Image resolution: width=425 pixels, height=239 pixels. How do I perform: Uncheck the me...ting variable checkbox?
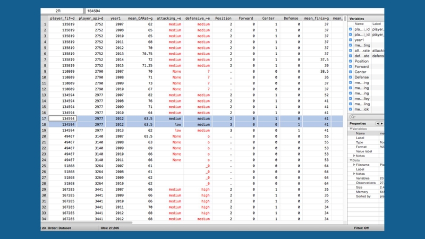click(351, 45)
